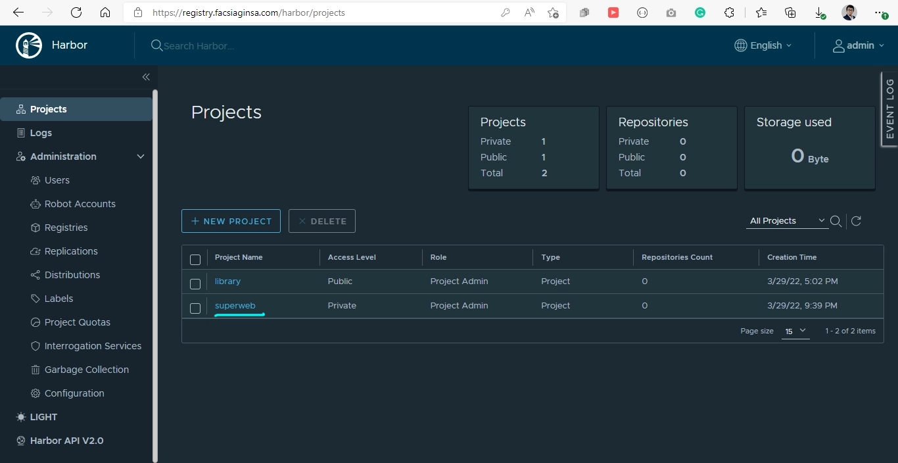This screenshot has height=463, width=898.
Task: Collapse the Administration section
Action: click(140, 157)
